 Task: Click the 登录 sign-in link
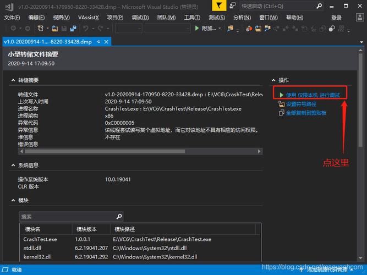336,18
